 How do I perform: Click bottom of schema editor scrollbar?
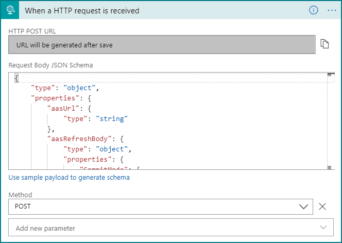point(330,167)
